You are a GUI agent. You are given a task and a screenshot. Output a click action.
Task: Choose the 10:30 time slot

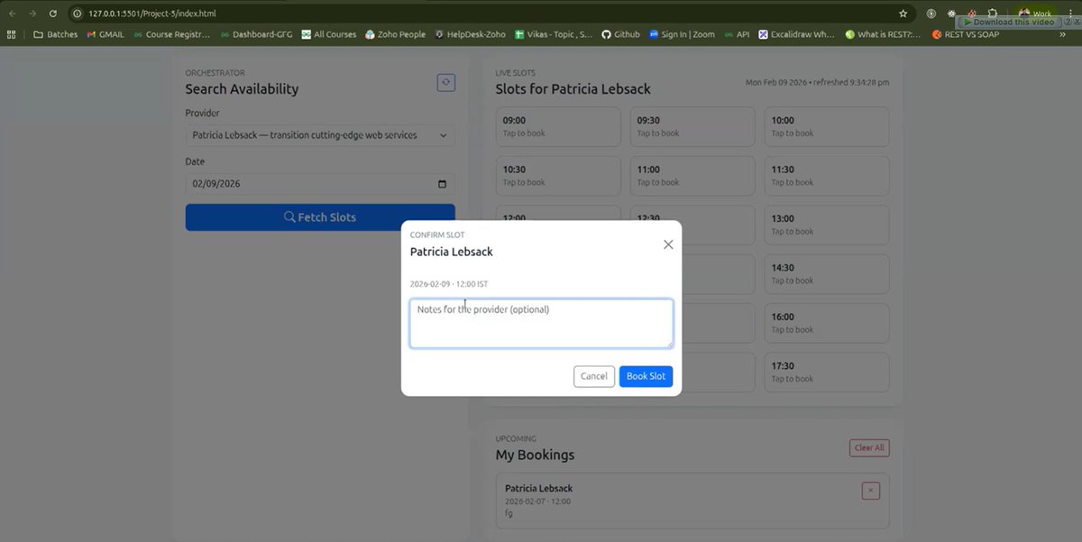point(558,176)
